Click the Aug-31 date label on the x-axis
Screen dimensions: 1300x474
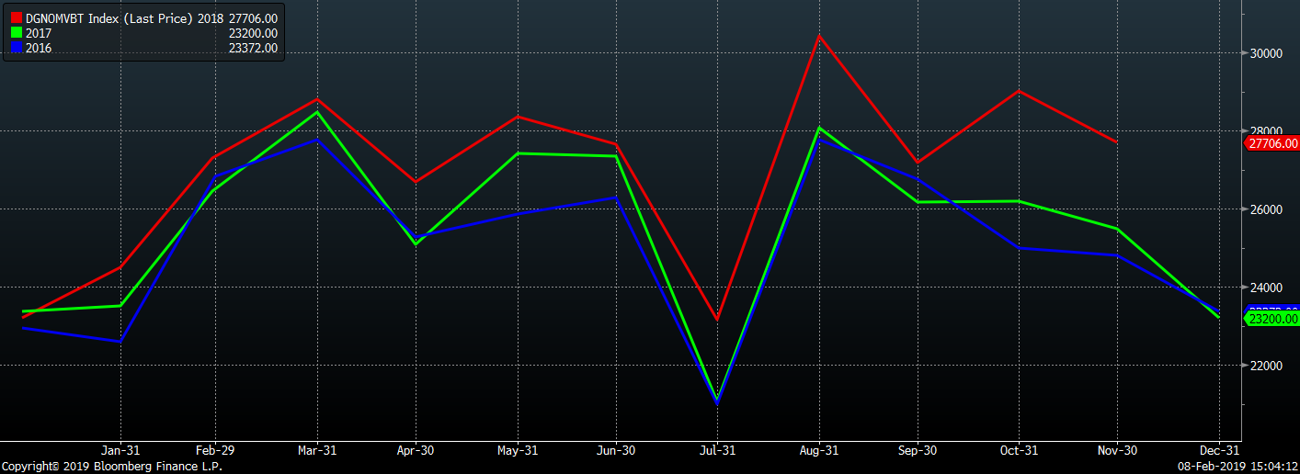pyautogui.click(x=816, y=450)
